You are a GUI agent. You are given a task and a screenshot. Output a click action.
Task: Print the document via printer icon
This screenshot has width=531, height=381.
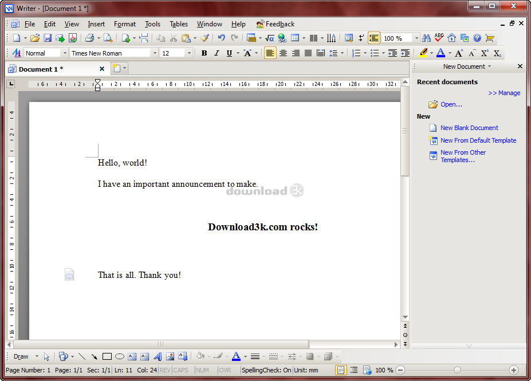(x=90, y=38)
